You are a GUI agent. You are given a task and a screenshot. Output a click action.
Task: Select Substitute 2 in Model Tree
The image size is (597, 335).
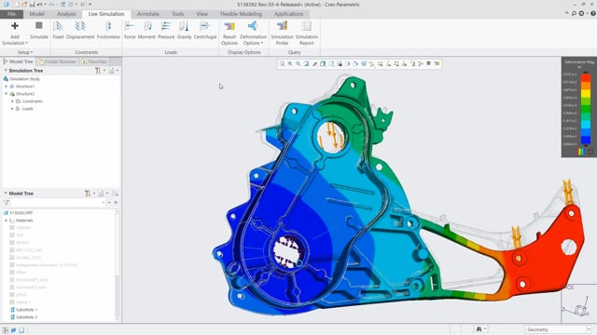[23, 317]
